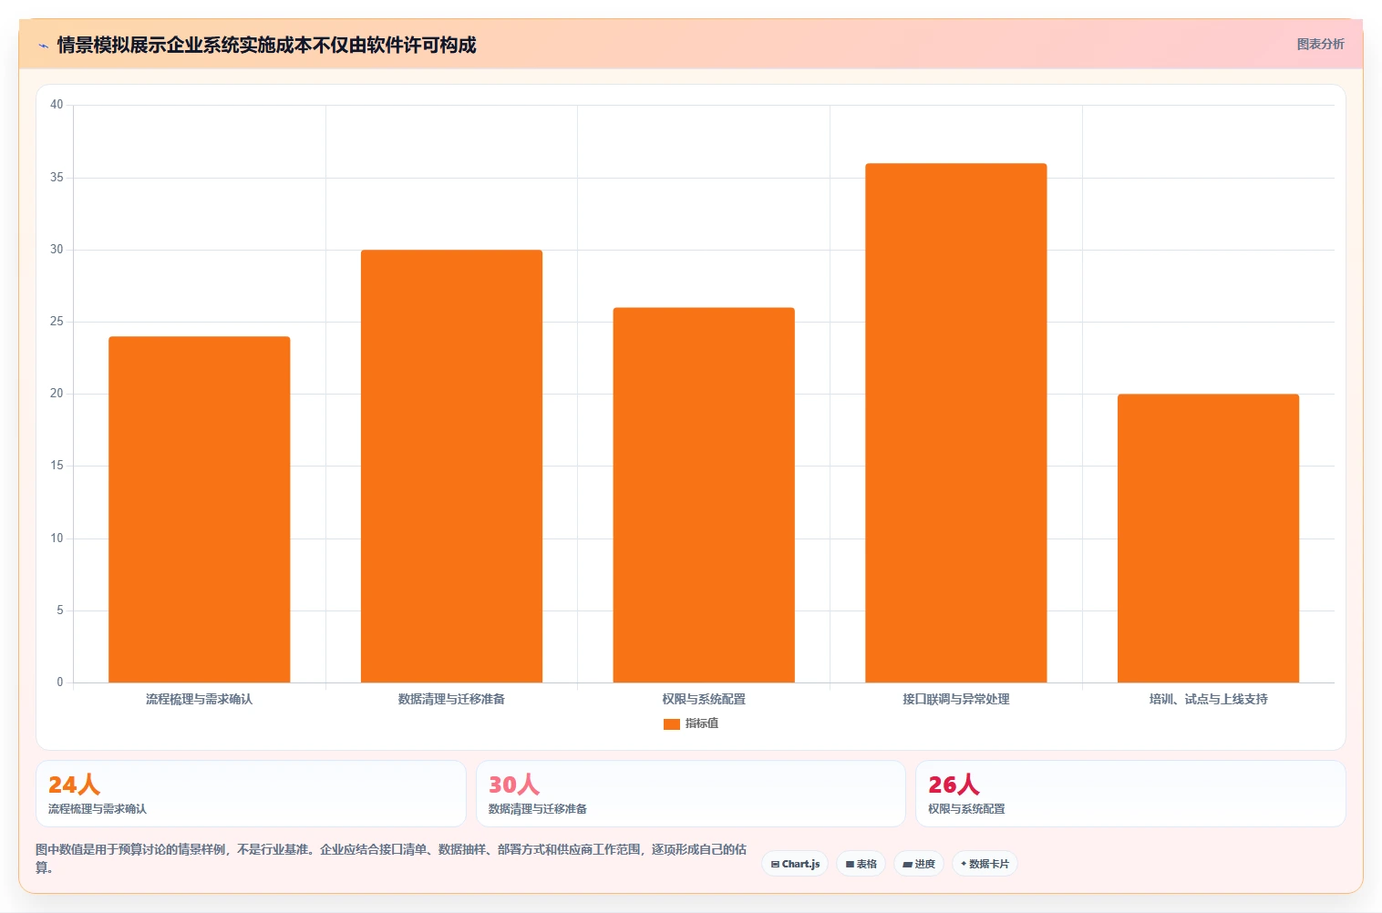
Task: Select the Chart.js chip
Action: click(795, 864)
